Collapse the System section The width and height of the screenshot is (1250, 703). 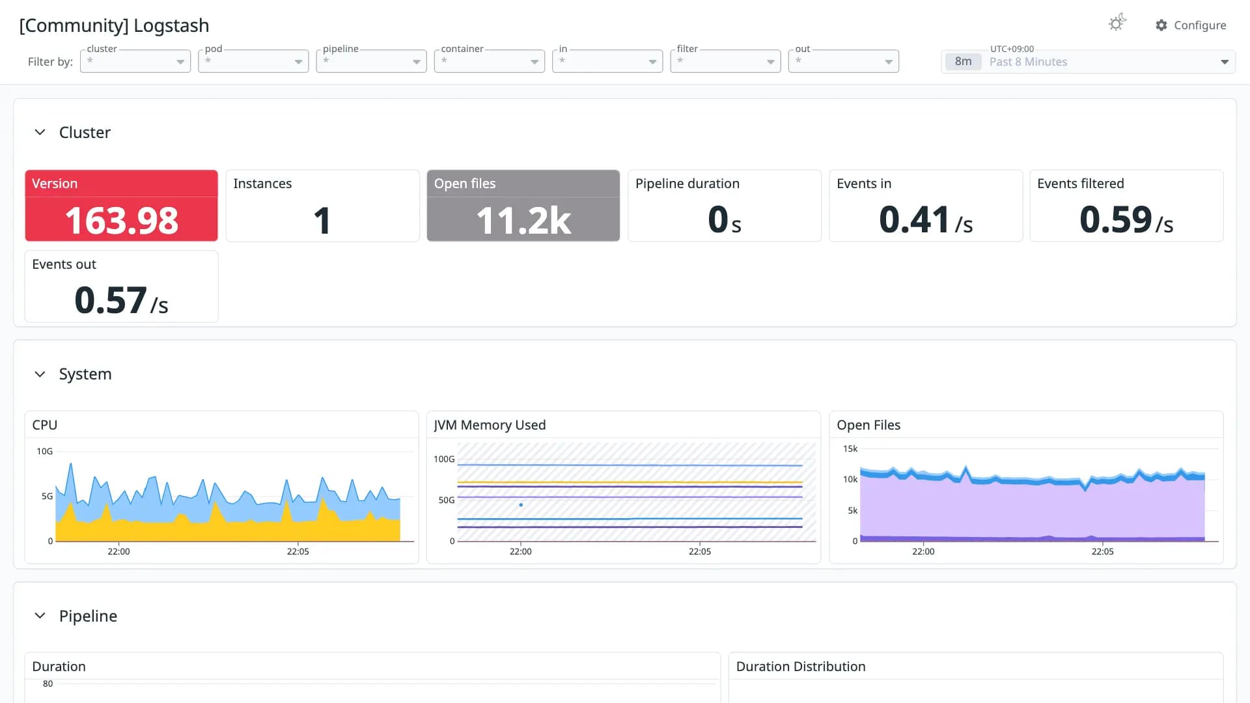(x=40, y=374)
